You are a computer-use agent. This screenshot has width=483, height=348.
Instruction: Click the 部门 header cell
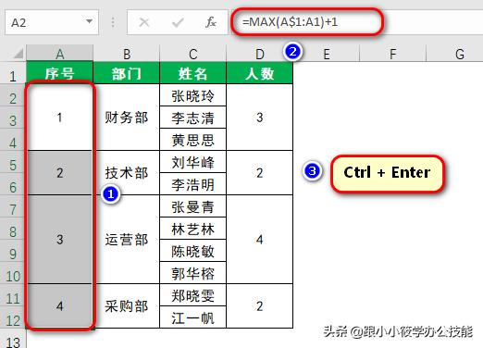coord(127,73)
